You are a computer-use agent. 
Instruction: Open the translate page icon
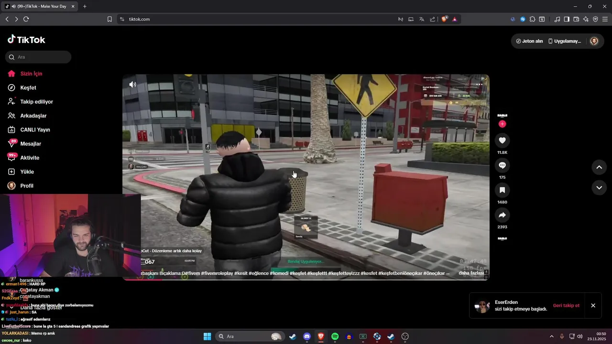[x=422, y=19]
